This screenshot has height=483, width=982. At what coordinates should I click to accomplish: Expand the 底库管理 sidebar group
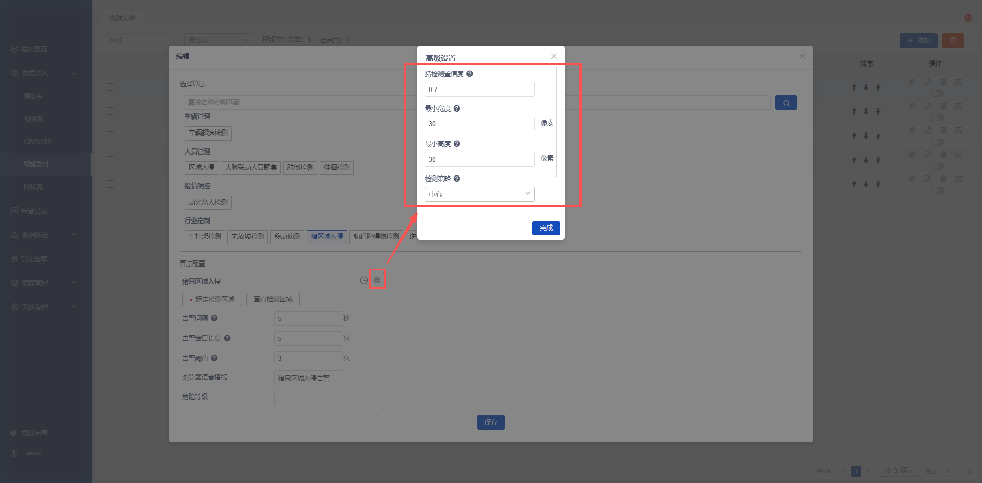pos(46,283)
